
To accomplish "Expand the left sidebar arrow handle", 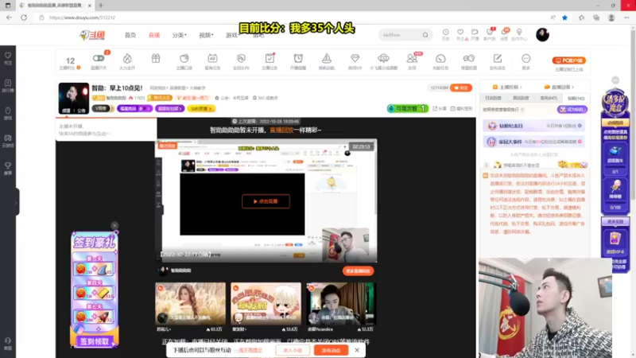I will coord(16,202).
